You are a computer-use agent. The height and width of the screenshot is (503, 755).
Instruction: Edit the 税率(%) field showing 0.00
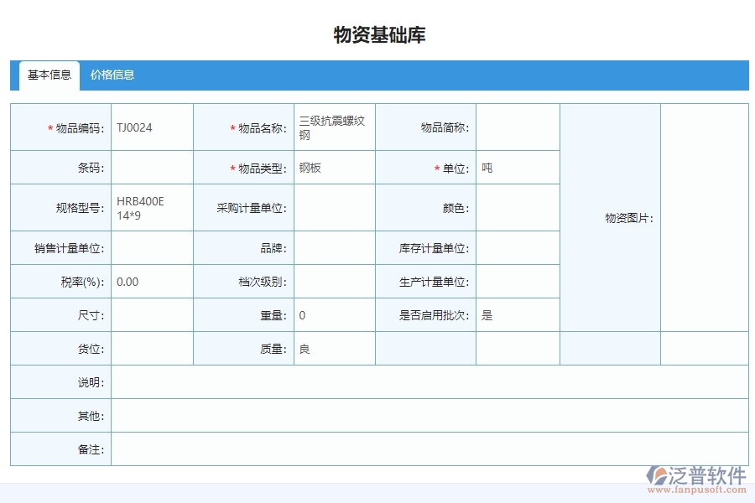[151, 282]
